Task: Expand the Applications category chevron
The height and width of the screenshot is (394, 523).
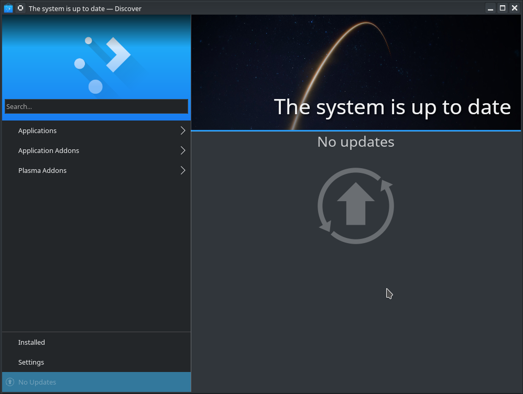Action: [x=183, y=131]
